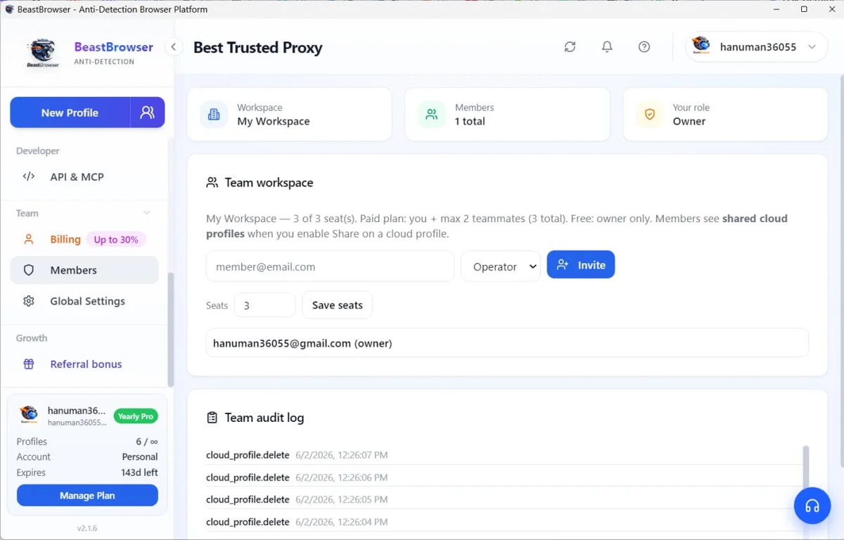Click the Growth section label

[x=32, y=338]
